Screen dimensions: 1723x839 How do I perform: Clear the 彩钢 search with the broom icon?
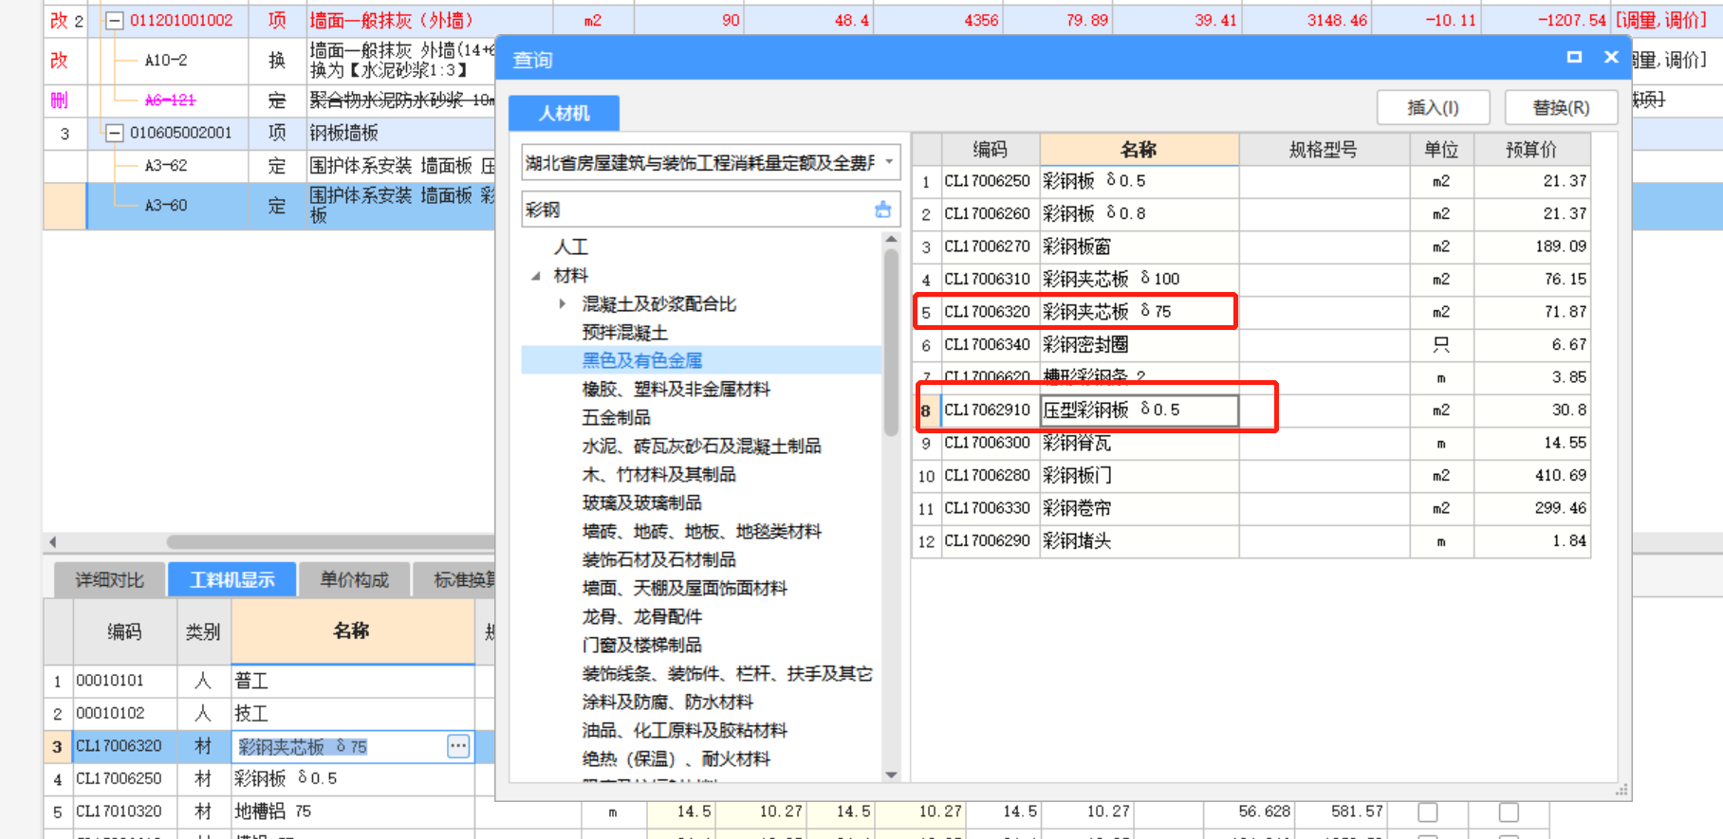click(883, 210)
